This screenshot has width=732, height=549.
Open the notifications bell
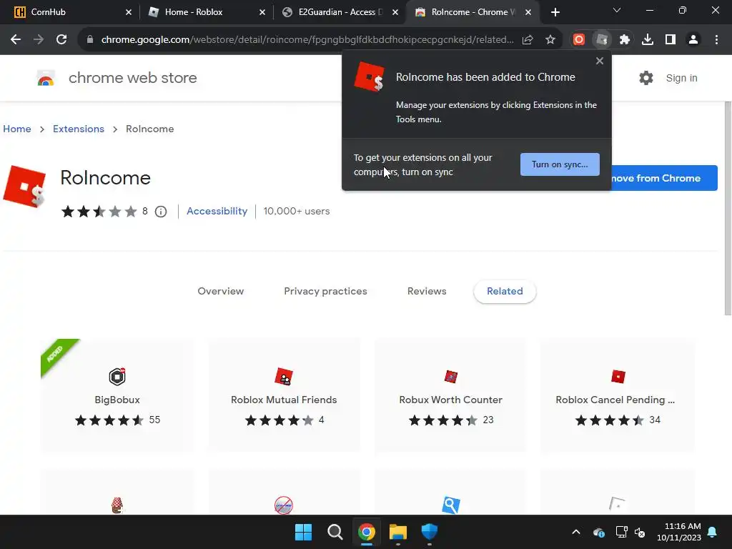coord(713,532)
